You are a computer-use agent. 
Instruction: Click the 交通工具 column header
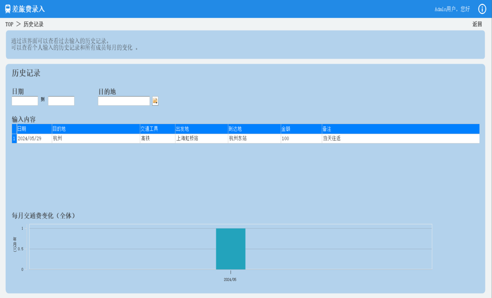(x=157, y=129)
